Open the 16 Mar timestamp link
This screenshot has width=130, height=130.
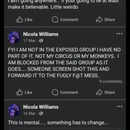[30, 113]
